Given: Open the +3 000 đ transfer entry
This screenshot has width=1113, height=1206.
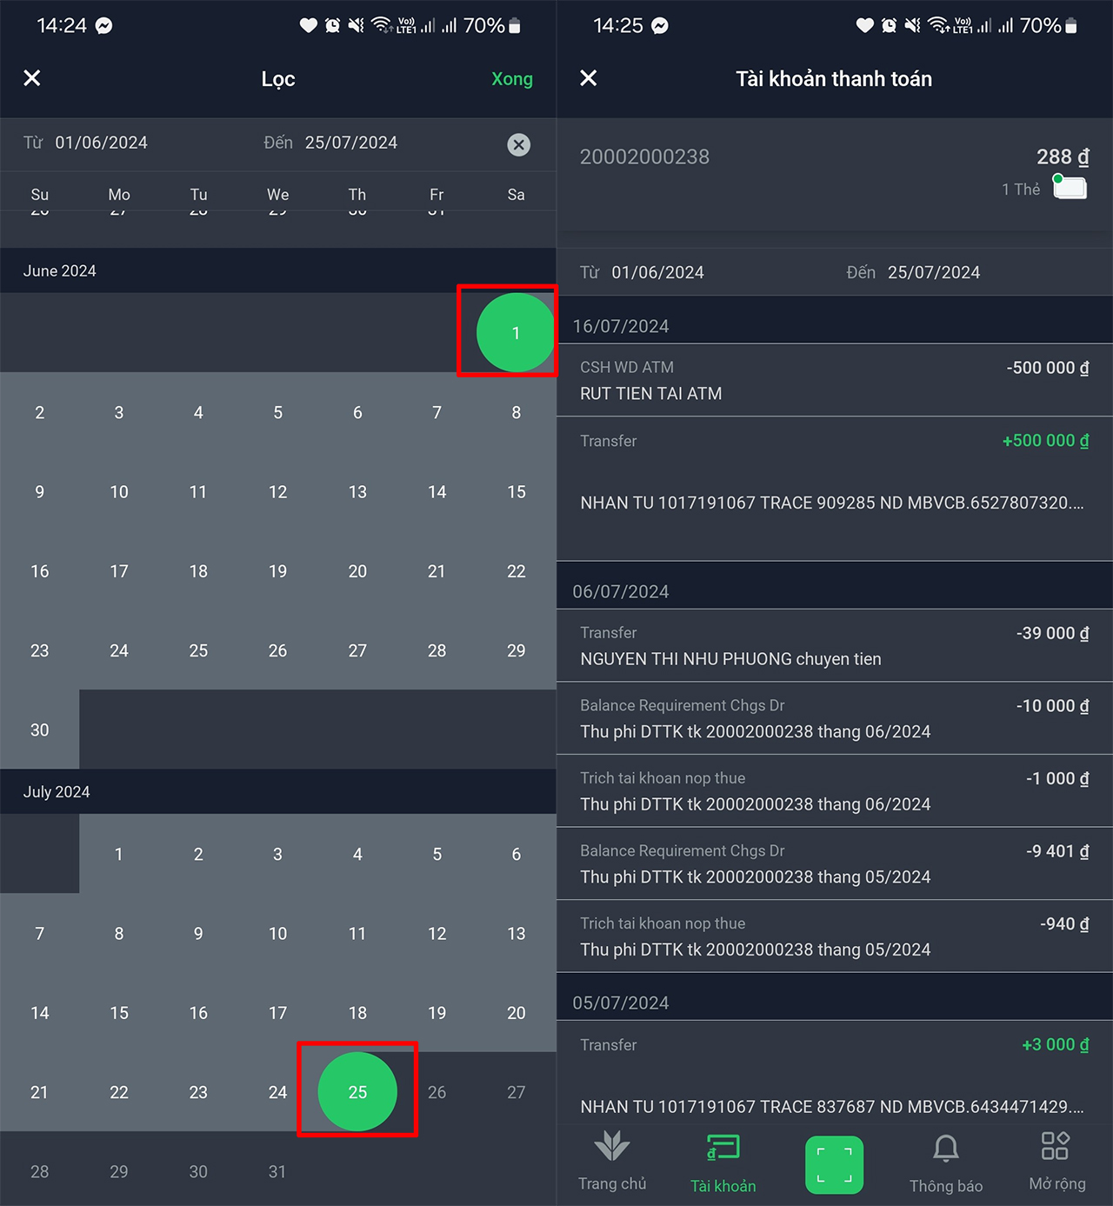Looking at the screenshot, I should (x=834, y=1074).
